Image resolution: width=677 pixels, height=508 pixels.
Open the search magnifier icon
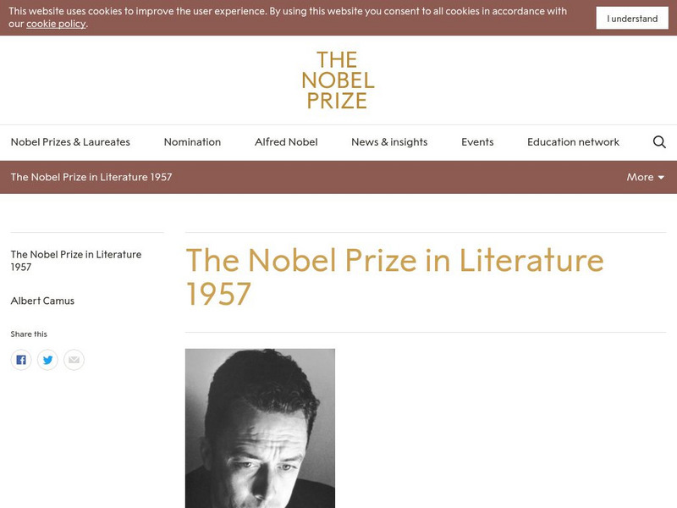(659, 142)
